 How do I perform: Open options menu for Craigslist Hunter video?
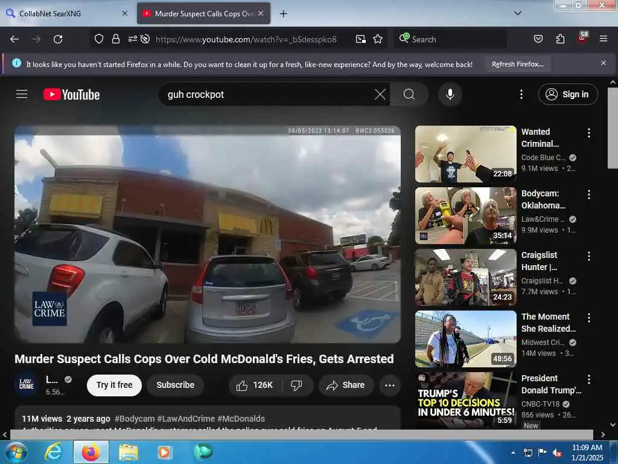point(589,256)
